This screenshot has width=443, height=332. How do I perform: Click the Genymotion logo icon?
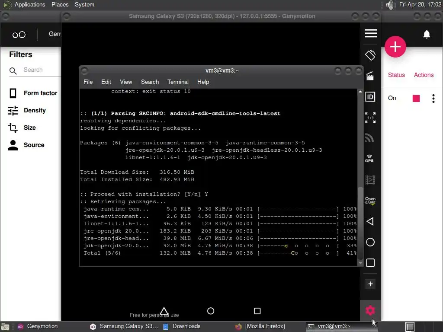[x=19, y=35]
